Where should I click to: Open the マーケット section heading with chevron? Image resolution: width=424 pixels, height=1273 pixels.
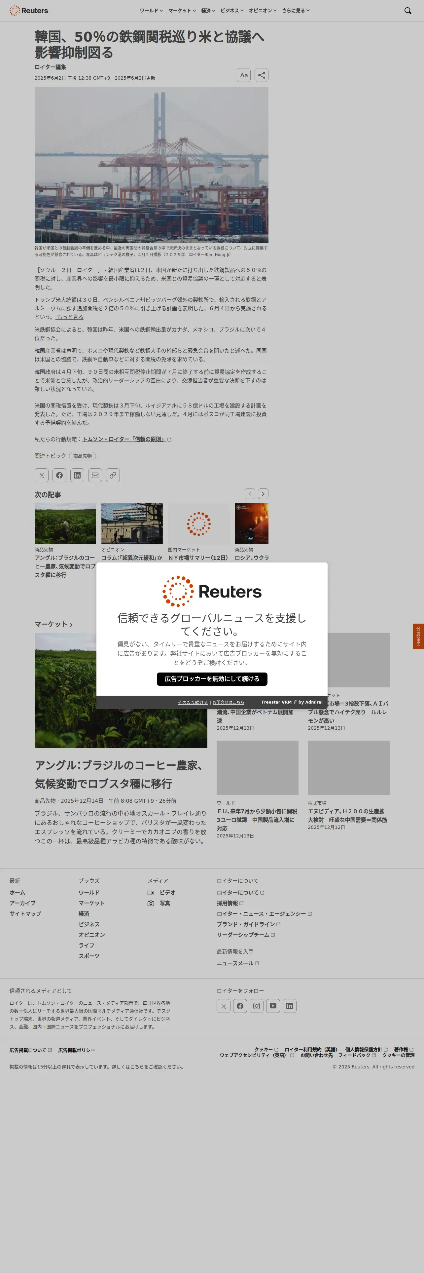pos(53,624)
